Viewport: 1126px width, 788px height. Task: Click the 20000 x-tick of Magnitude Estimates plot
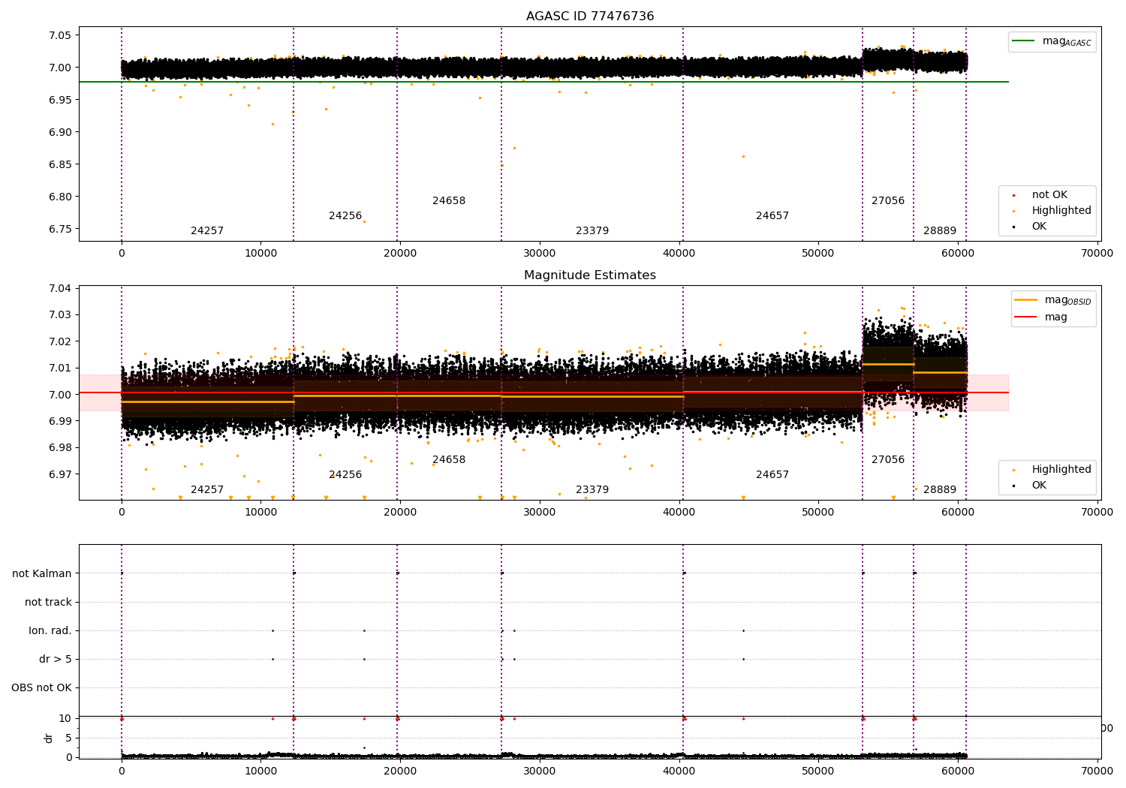(400, 512)
